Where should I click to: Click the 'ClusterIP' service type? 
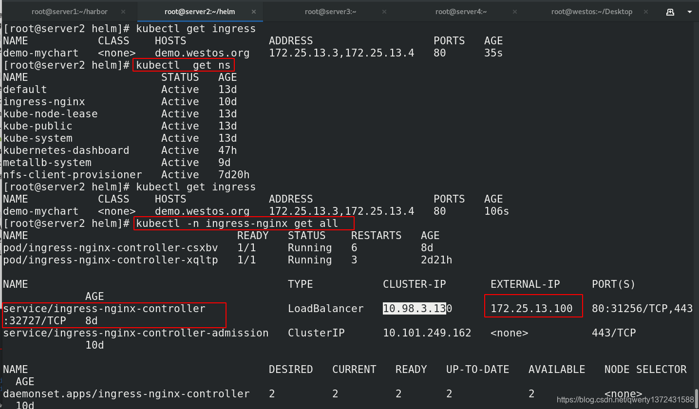coord(316,333)
